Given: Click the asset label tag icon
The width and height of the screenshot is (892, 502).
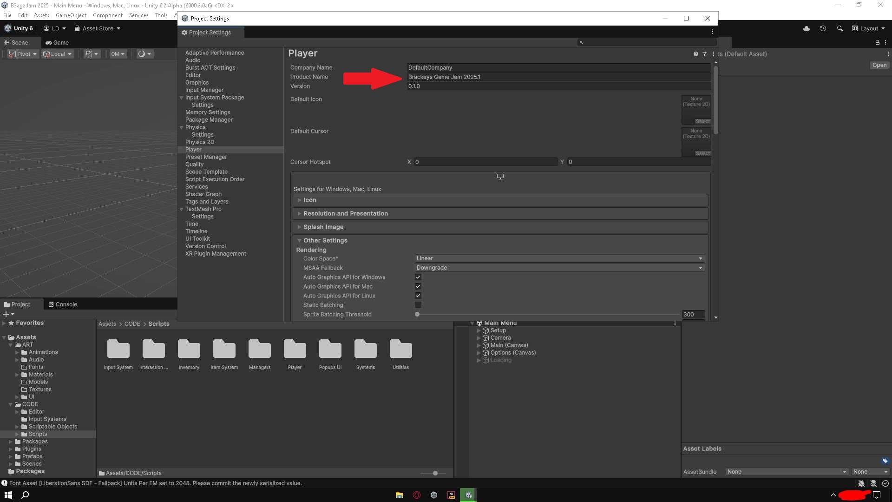Looking at the screenshot, I should 885,461.
